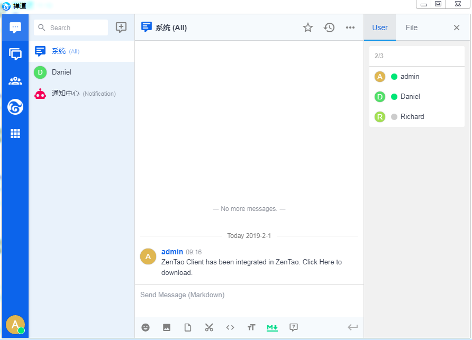This screenshot has width=472, height=340.
Task: Open chat history with the clock icon
Action: point(329,27)
